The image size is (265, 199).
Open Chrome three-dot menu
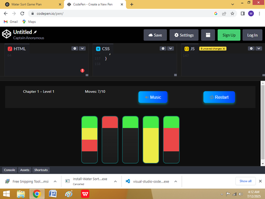click(x=259, y=13)
